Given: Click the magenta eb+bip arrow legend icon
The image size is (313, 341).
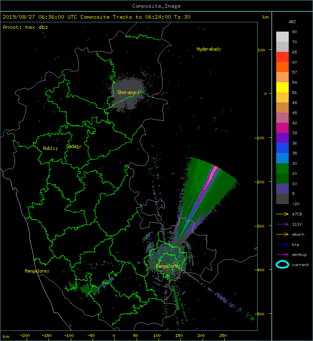Looking at the screenshot, I should click(282, 255).
